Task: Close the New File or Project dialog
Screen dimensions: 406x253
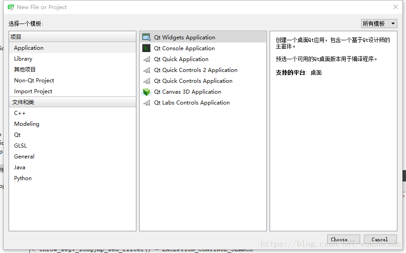Action: (396, 7)
